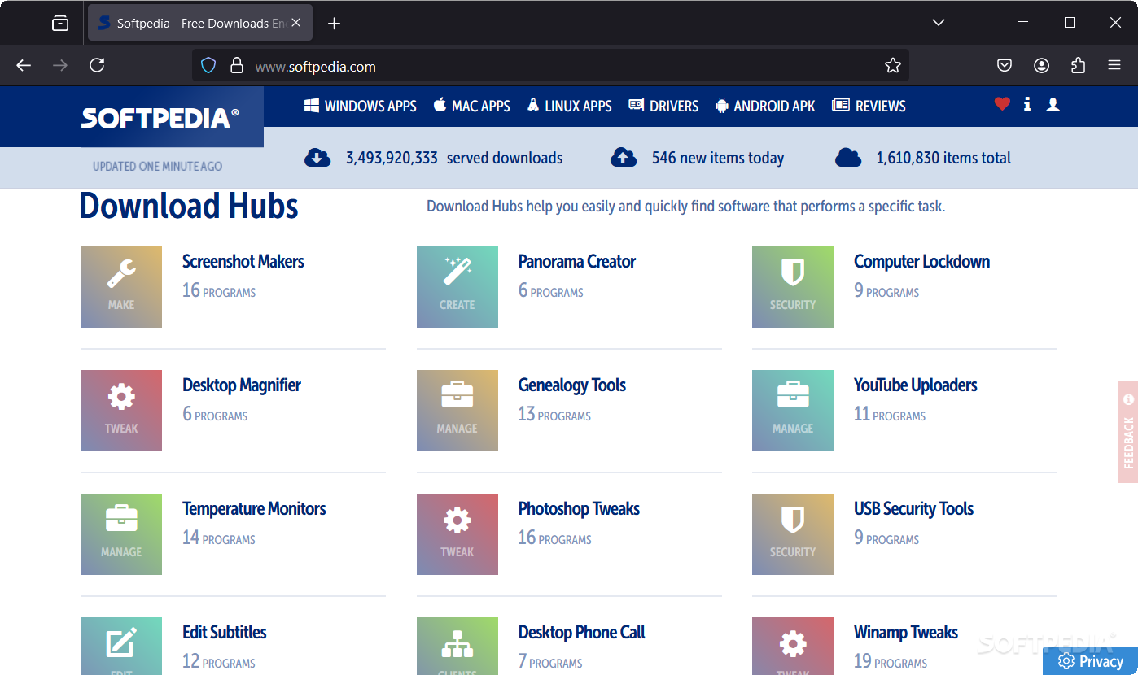Click the Computer Lockdown shield icon
The width and height of the screenshot is (1138, 675).
pyautogui.click(x=793, y=287)
